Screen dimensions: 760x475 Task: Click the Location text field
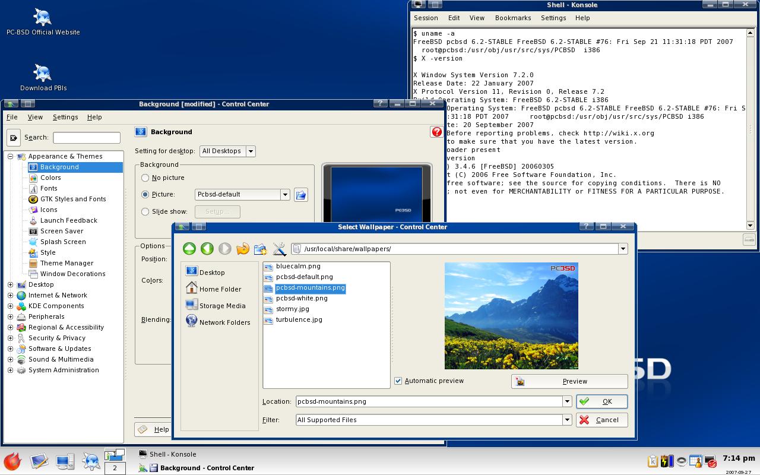[429, 402]
